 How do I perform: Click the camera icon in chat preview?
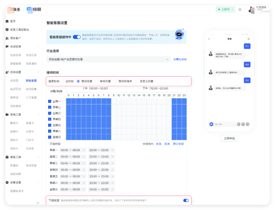pyautogui.click(x=211, y=124)
